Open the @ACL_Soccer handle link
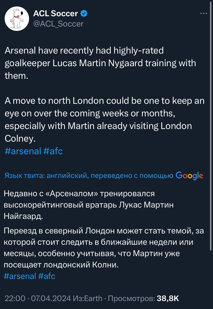This screenshot has height=309, width=213. (58, 24)
